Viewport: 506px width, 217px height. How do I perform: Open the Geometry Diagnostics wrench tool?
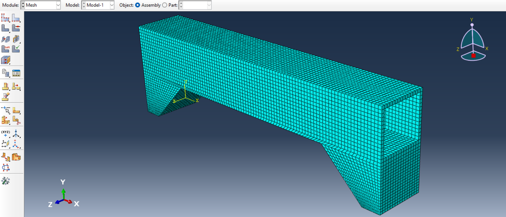5,181
